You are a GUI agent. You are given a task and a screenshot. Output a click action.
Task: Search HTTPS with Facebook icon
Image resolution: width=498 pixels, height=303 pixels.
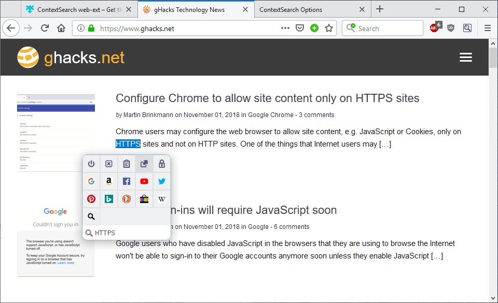127,181
